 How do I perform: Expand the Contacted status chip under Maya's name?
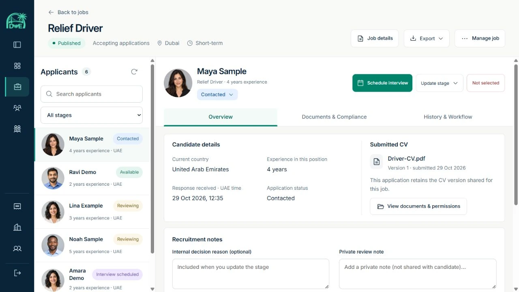[217, 94]
